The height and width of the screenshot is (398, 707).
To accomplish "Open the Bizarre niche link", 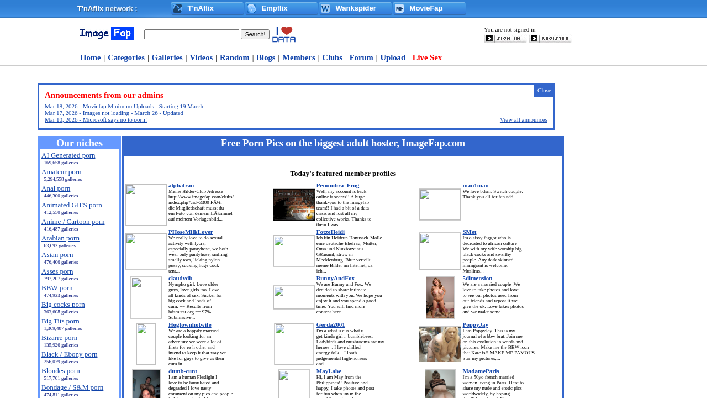I will 60,338.
